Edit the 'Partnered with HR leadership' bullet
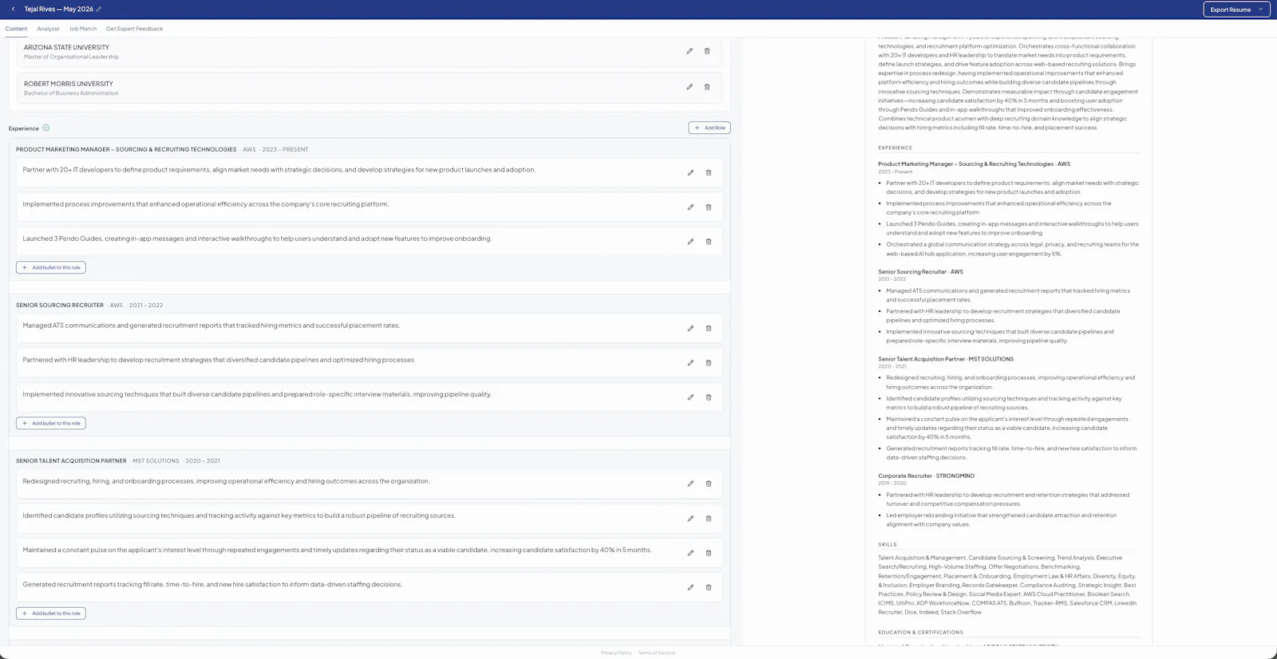 690,362
